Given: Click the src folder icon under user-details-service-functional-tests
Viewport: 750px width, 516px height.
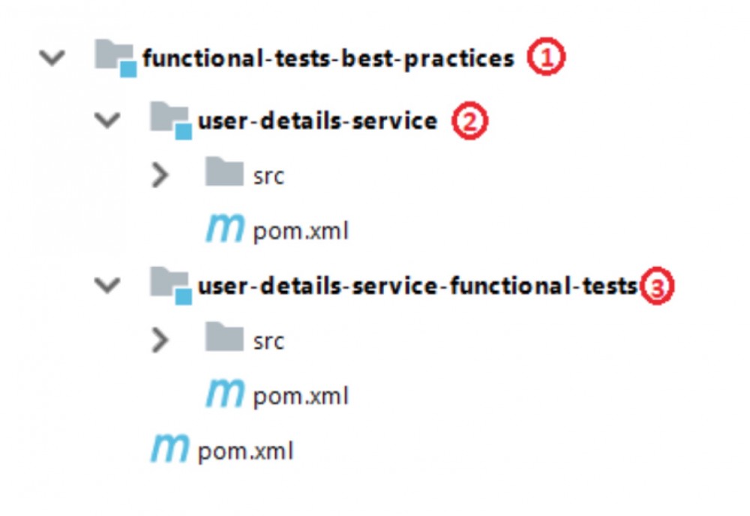Looking at the screenshot, I should tap(224, 339).
